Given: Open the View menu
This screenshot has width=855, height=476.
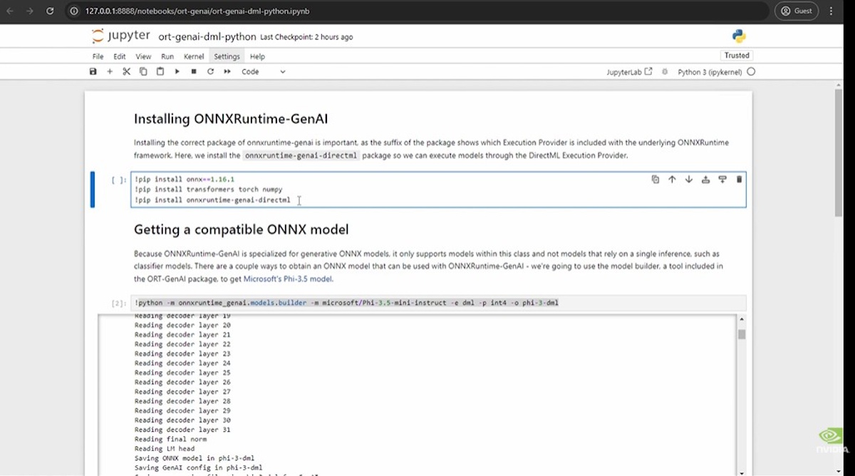Looking at the screenshot, I should [x=143, y=56].
